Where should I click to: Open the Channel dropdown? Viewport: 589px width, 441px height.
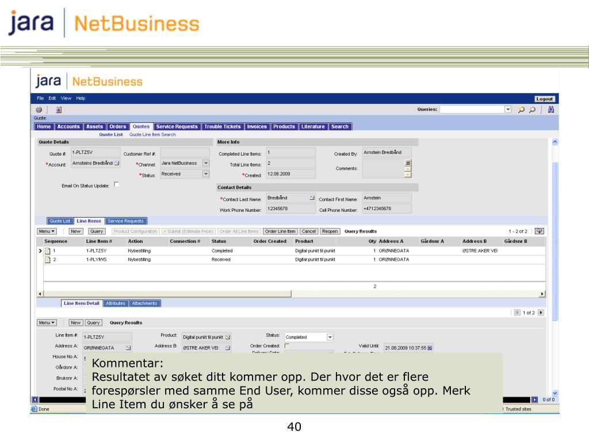pos(206,163)
